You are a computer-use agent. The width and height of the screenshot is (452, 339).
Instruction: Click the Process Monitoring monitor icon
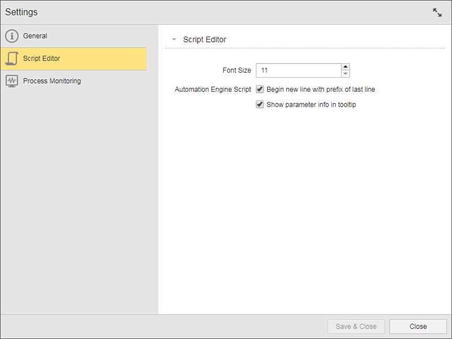point(12,81)
